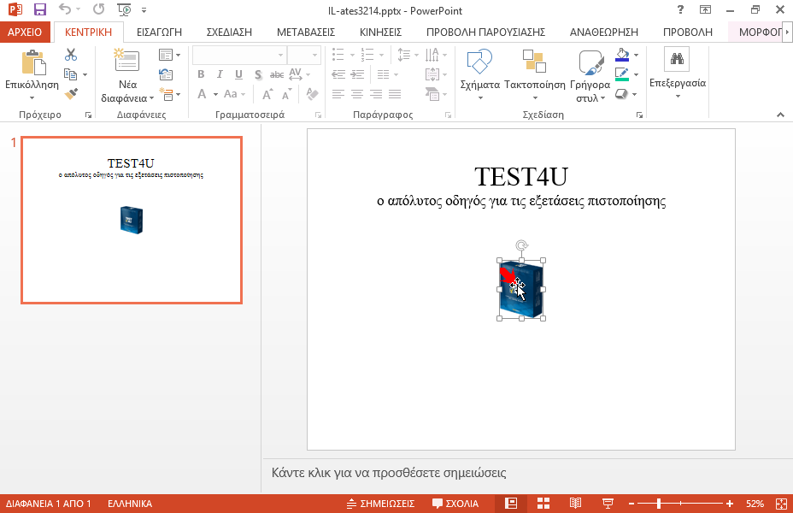The height and width of the screenshot is (513, 793).
Task: Open the slide layout dropdown
Action: click(x=169, y=55)
